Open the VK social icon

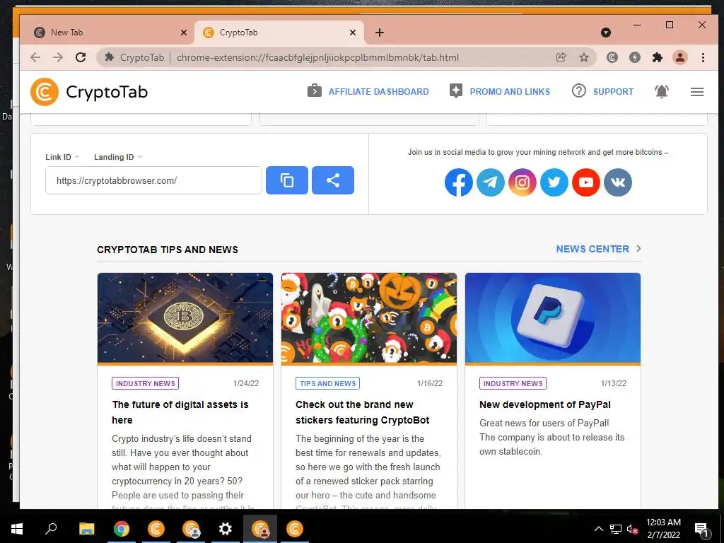click(x=618, y=182)
